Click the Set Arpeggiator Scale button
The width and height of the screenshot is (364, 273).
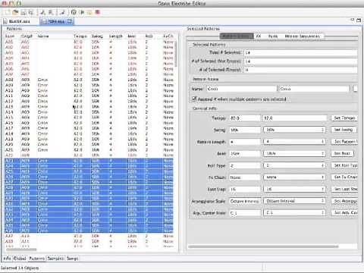[x=344, y=201]
